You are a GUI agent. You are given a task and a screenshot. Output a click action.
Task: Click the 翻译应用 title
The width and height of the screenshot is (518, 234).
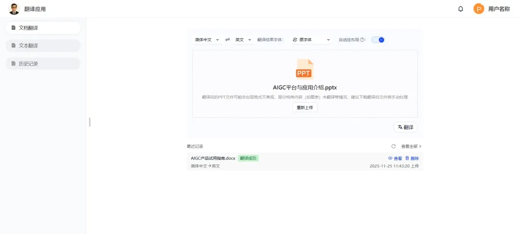tap(35, 9)
